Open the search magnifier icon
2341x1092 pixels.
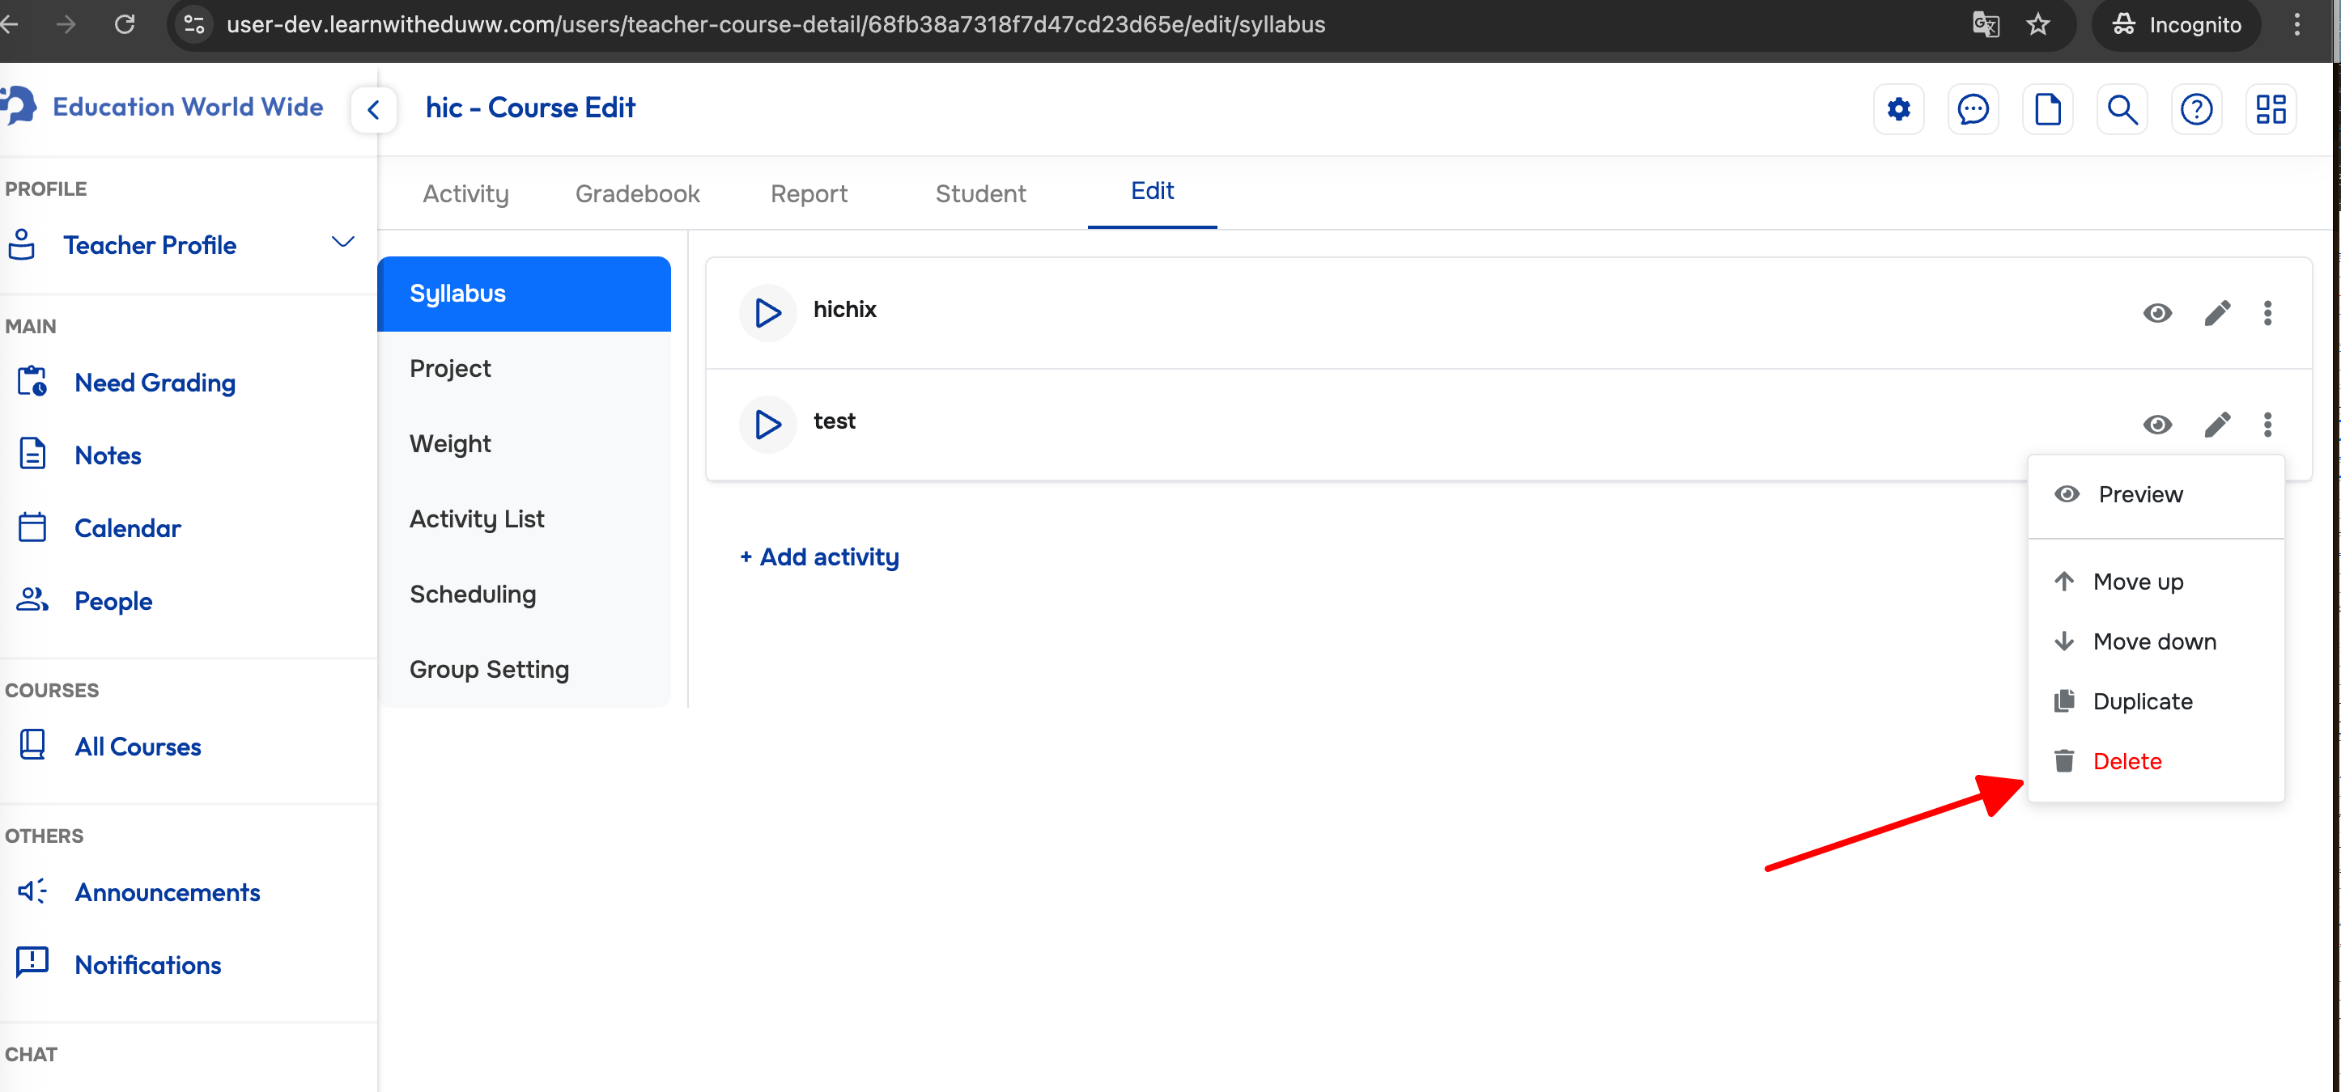click(x=2121, y=110)
